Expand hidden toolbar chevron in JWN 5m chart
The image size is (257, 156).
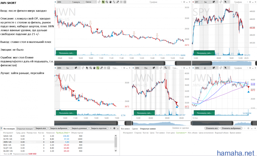[122, 68]
